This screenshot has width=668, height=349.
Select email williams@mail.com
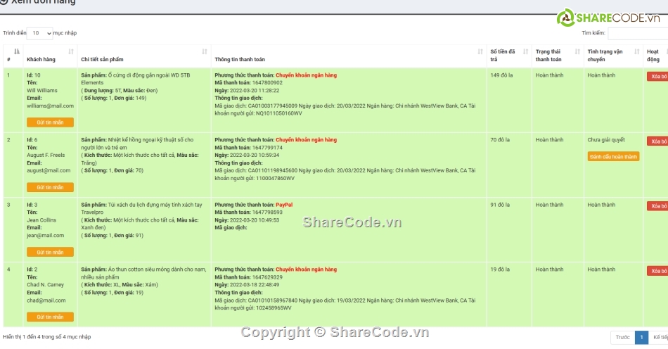pyautogui.click(x=50, y=106)
